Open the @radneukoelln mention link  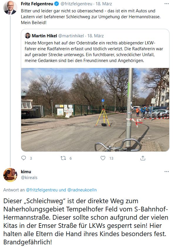click(82, 190)
